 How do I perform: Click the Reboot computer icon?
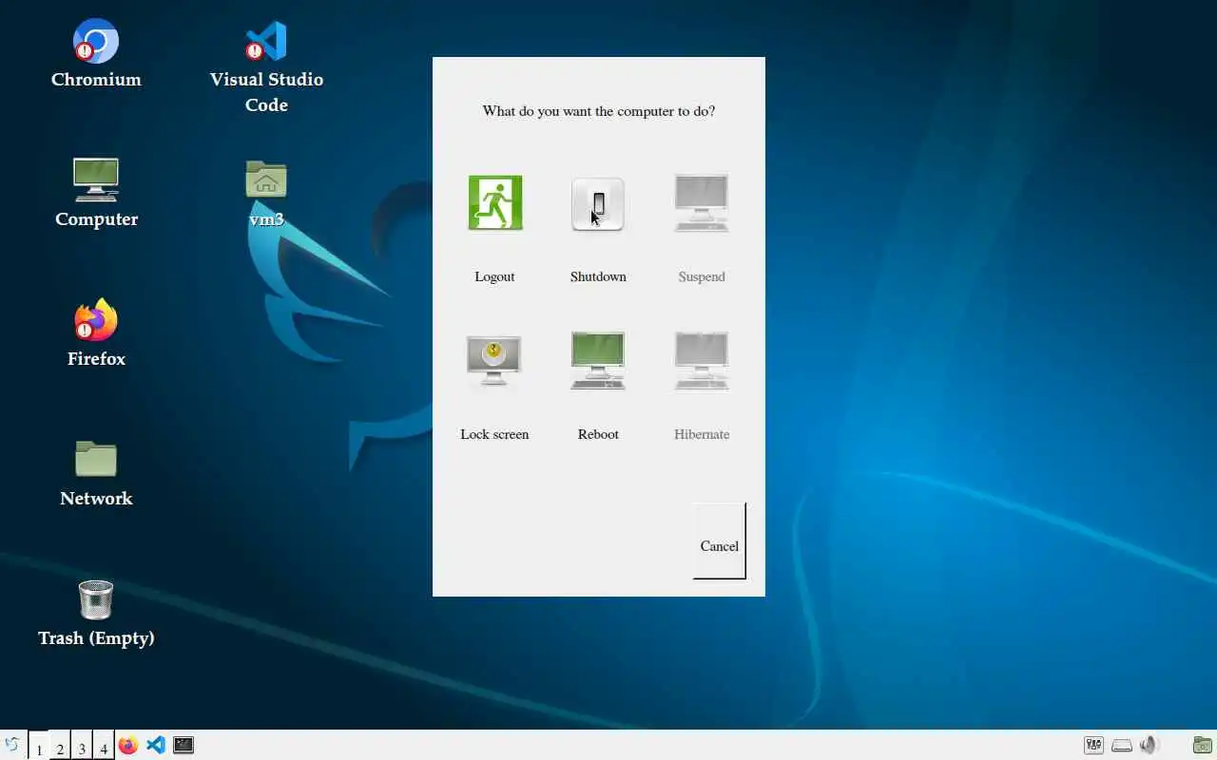click(598, 360)
